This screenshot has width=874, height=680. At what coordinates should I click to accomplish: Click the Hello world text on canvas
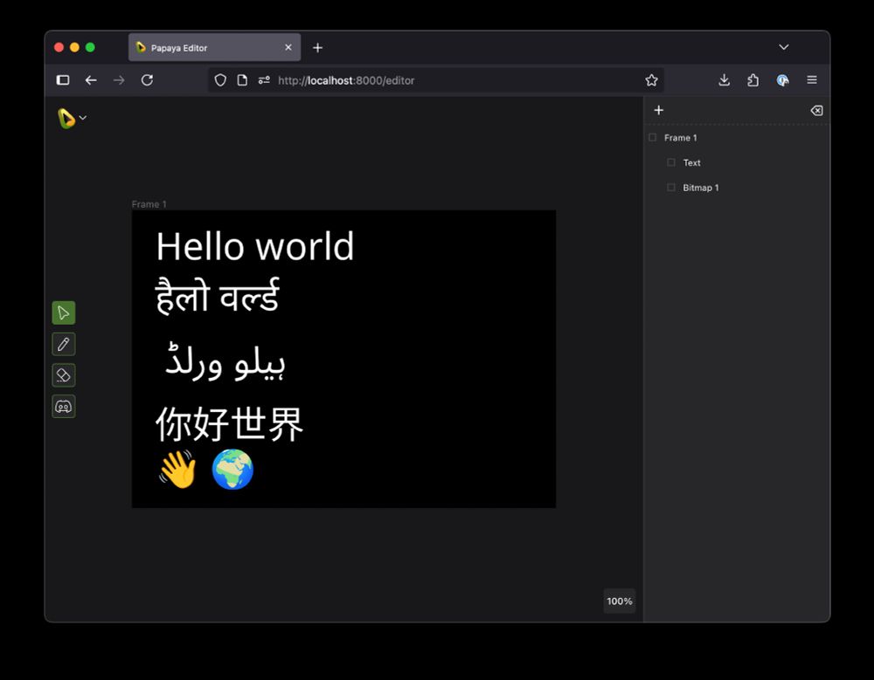[x=254, y=246]
